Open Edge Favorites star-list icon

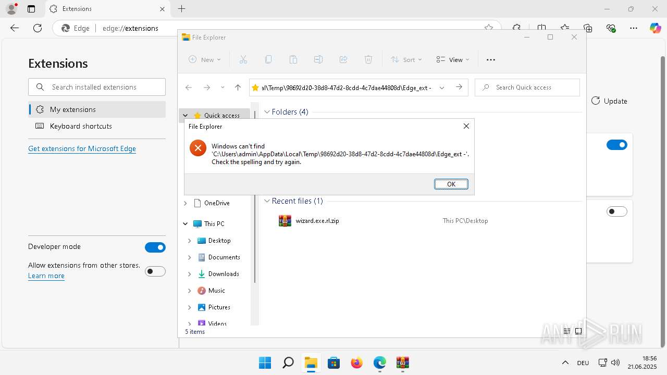565,28
